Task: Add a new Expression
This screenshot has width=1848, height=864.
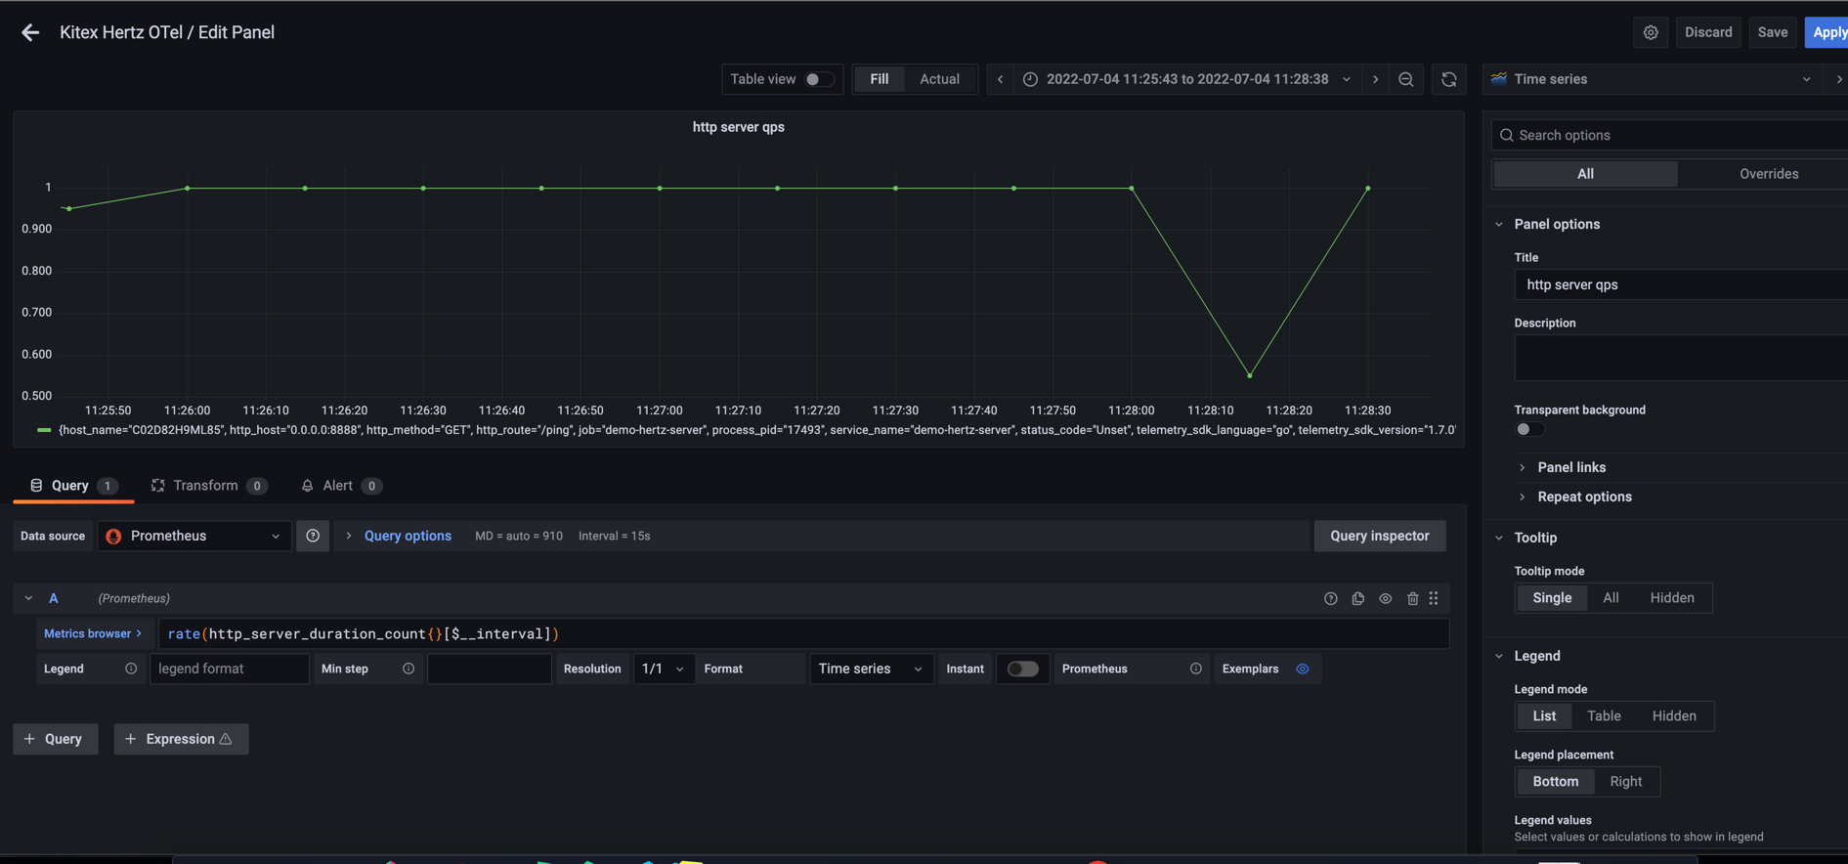Action: (x=181, y=739)
